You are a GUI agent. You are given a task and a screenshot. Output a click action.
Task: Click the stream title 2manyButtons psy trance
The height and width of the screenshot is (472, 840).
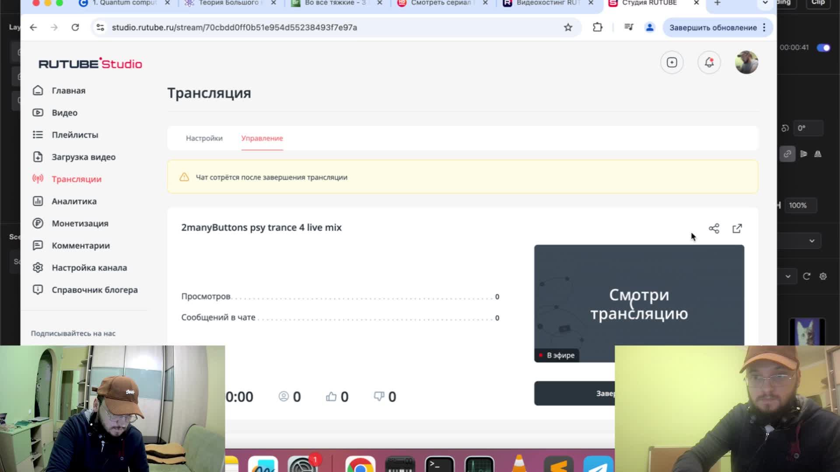(x=261, y=228)
